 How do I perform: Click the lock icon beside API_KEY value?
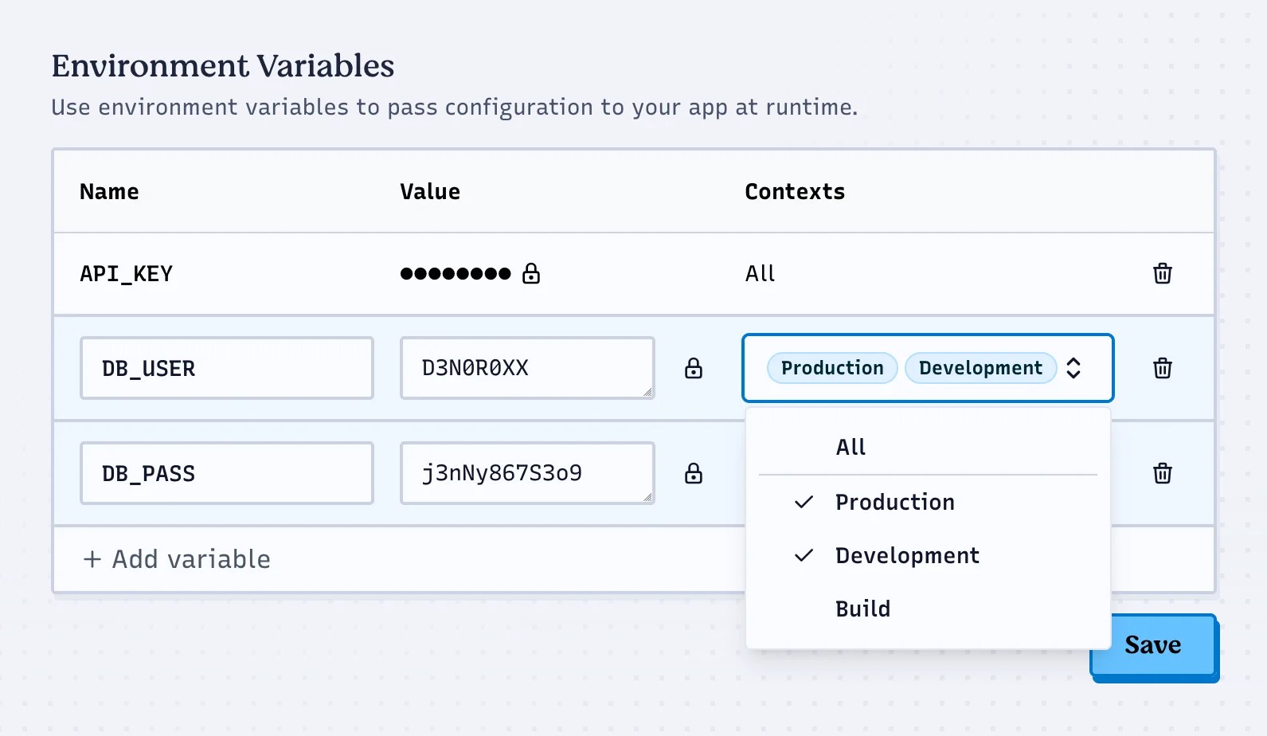pos(531,274)
